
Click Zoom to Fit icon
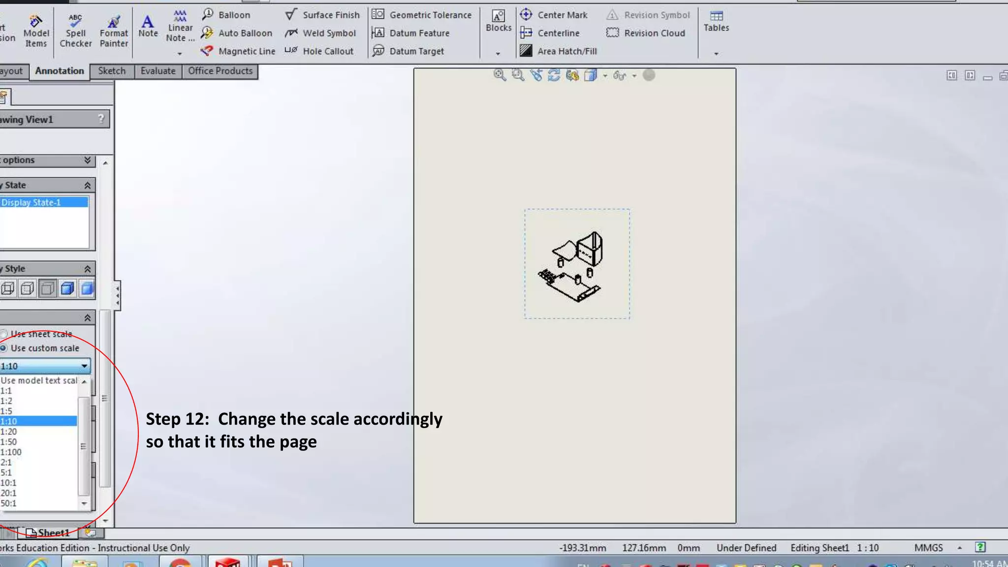pos(500,75)
